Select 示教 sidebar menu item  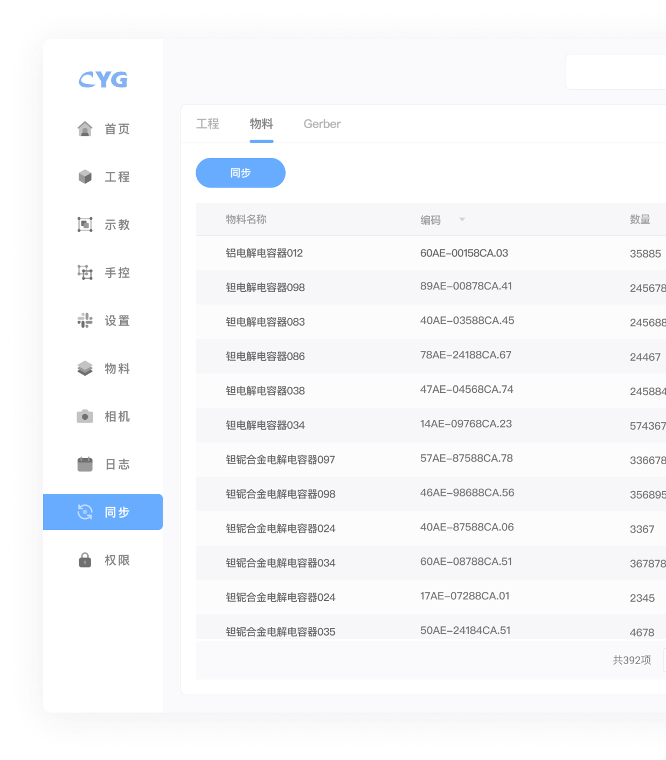coord(103,224)
